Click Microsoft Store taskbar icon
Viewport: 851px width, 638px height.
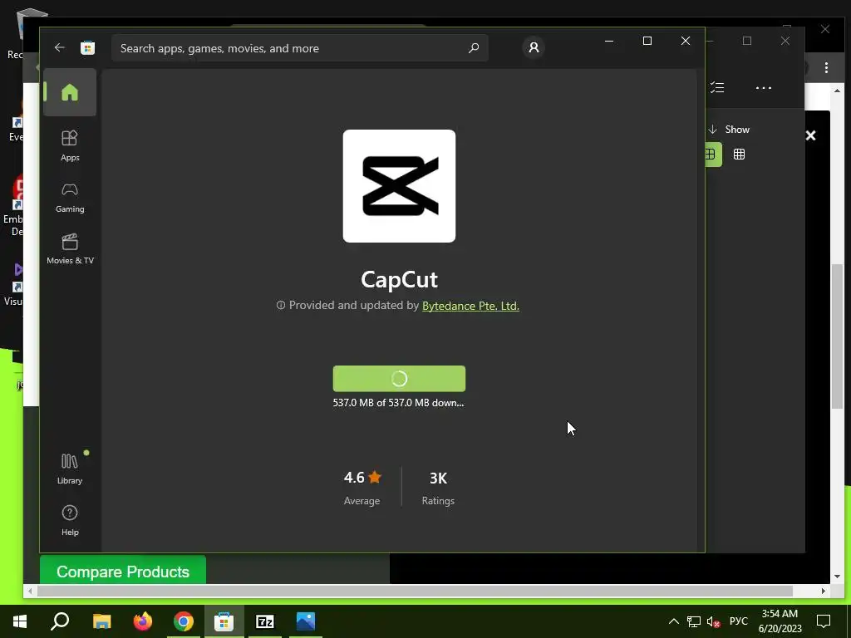click(224, 621)
